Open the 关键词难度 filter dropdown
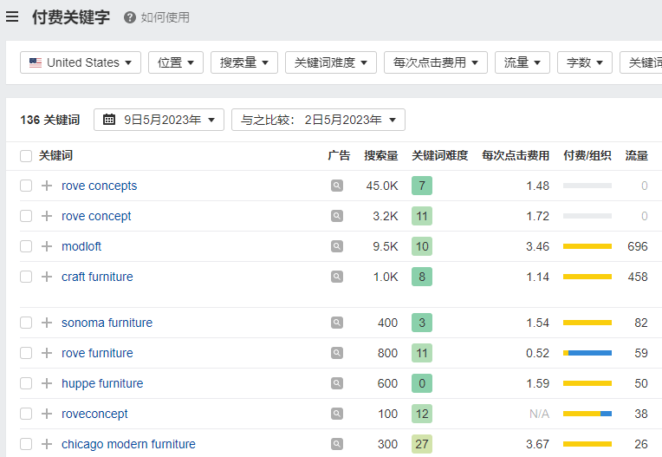 [x=331, y=62]
